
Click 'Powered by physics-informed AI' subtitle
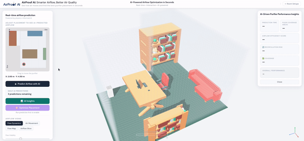point(19,18)
